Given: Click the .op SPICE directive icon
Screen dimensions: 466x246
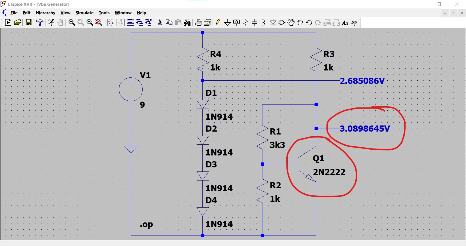Looking at the screenshot, I should [x=354, y=22].
